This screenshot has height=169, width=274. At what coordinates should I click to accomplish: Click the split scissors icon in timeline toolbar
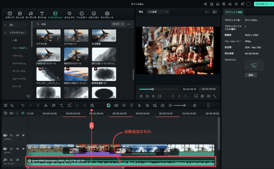tap(46, 106)
